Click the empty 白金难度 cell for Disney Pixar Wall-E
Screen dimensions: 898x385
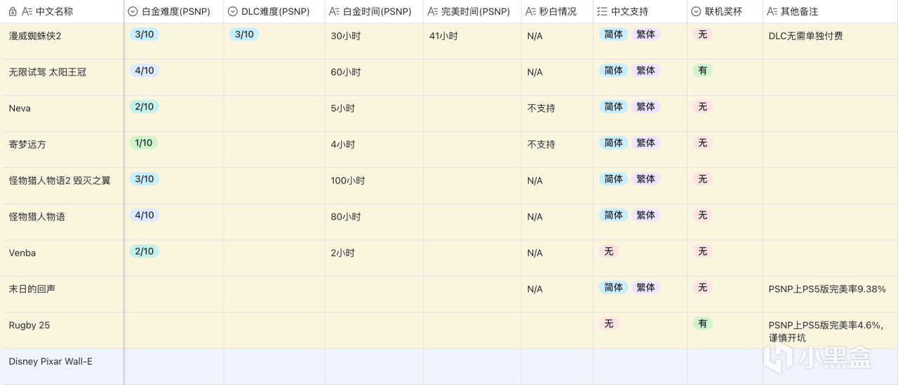coord(174,367)
